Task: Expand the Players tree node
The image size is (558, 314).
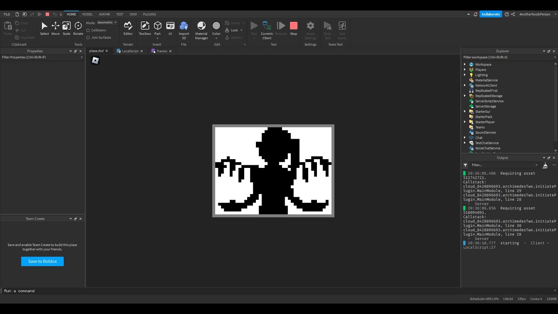Action: 465,70
